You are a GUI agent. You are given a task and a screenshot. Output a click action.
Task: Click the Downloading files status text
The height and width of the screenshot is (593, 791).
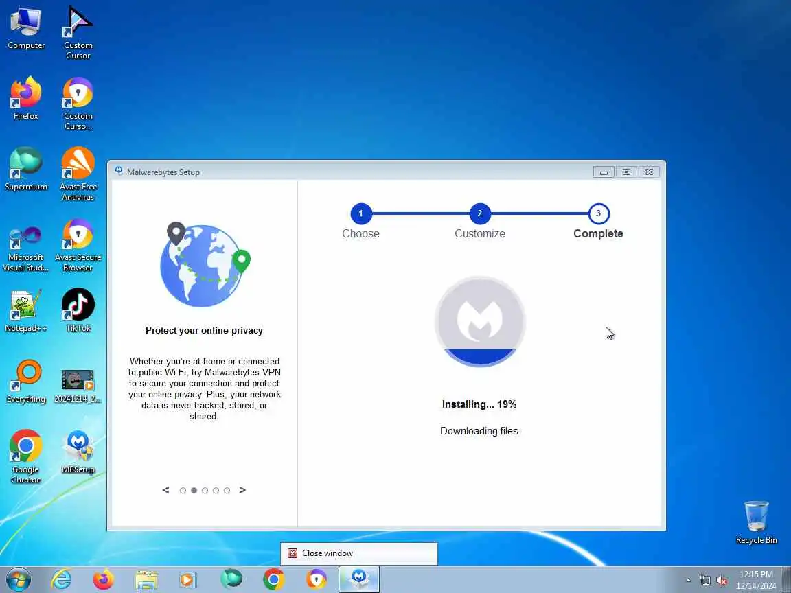pos(479,431)
